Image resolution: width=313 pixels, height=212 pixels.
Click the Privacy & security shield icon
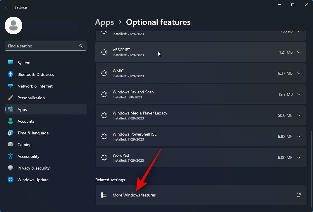11,168
